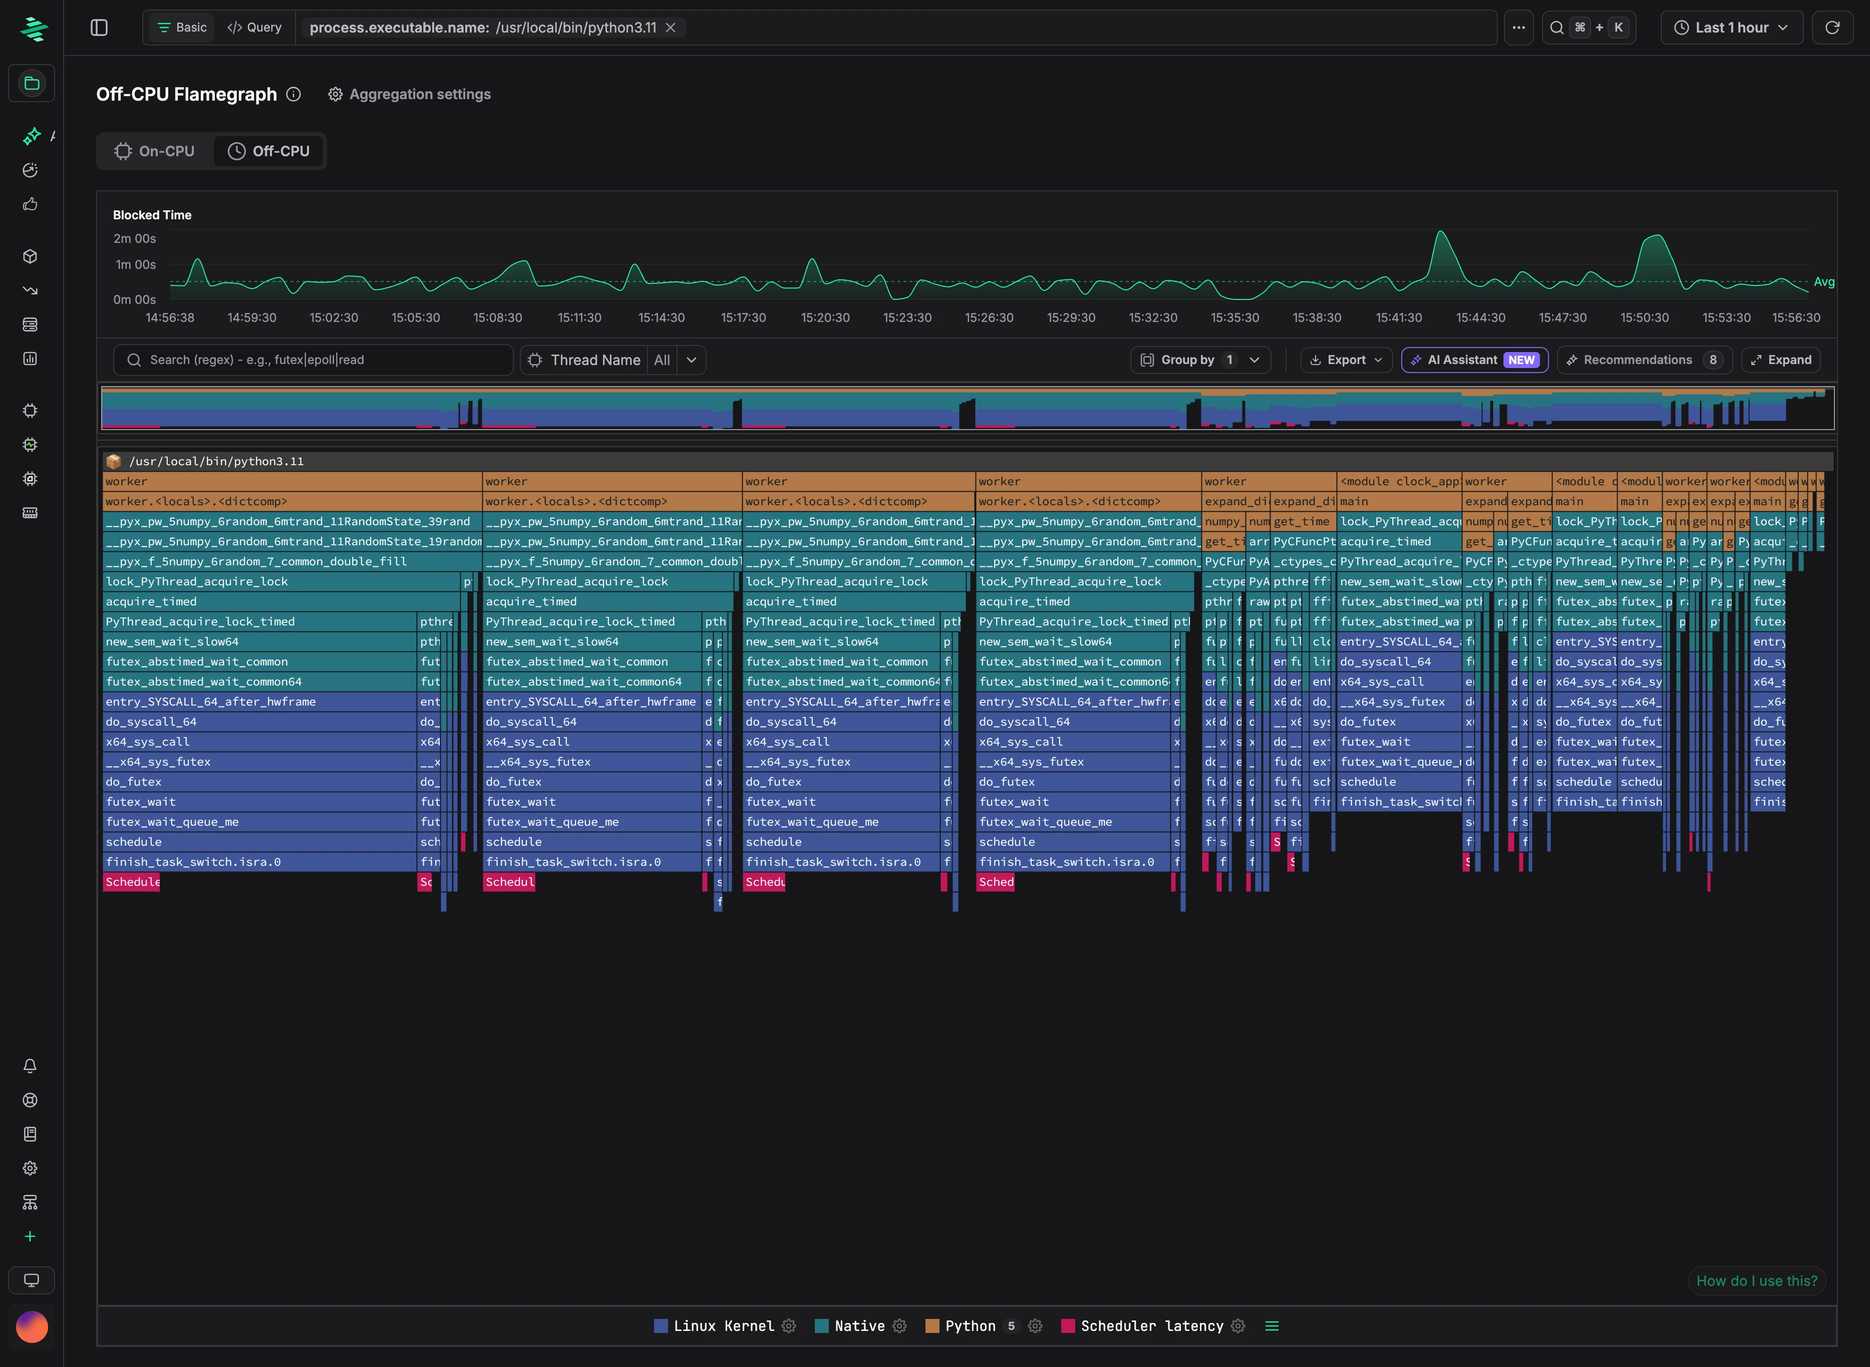This screenshot has width=1870, height=1367.
Task: Click the Expand flamegraph button
Action: pos(1781,360)
